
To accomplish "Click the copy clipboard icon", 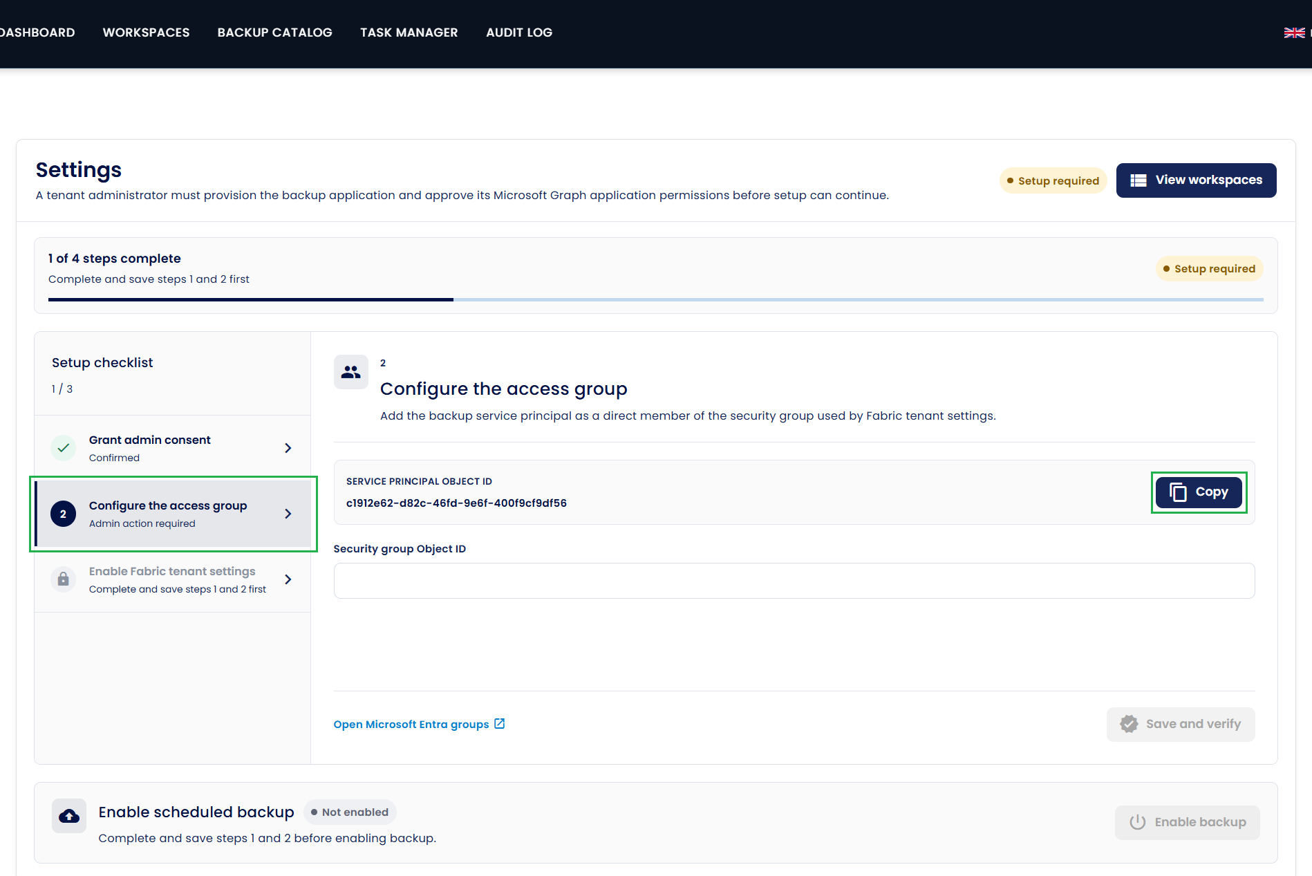I will [1178, 492].
